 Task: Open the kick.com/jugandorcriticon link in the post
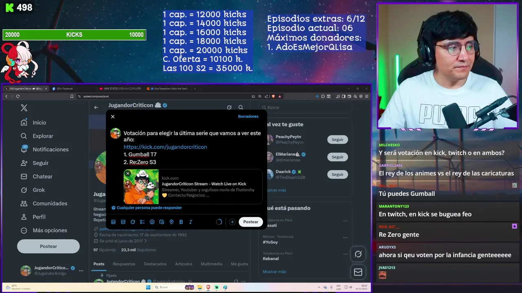[165, 147]
